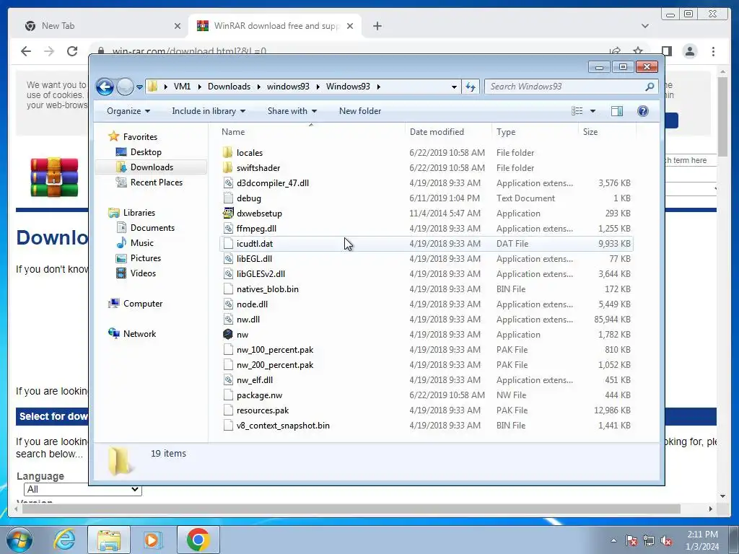Click Downloads breadcrumb in address bar
The image size is (739, 554).
(x=229, y=87)
